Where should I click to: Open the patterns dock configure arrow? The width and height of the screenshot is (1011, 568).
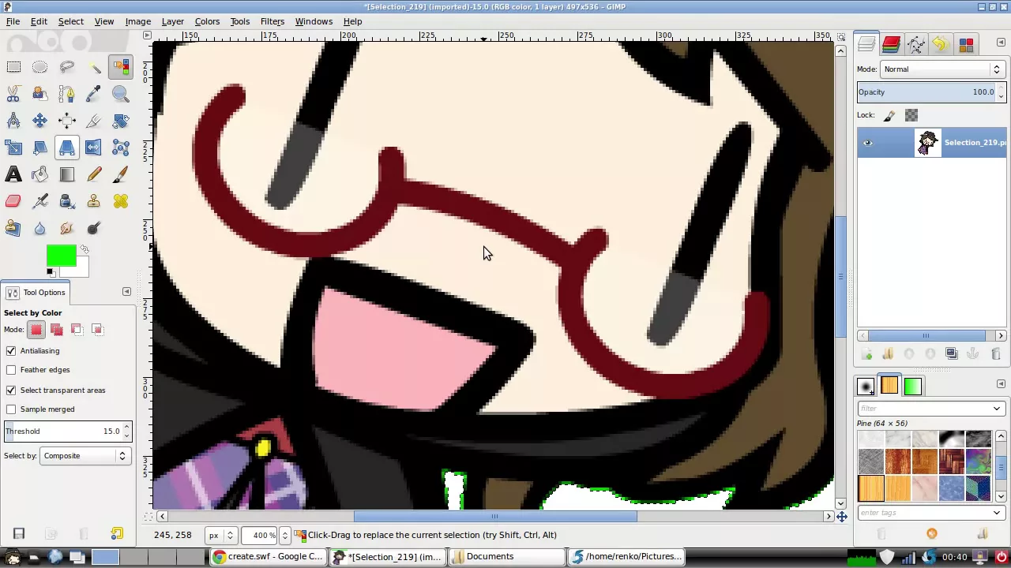(x=1001, y=384)
